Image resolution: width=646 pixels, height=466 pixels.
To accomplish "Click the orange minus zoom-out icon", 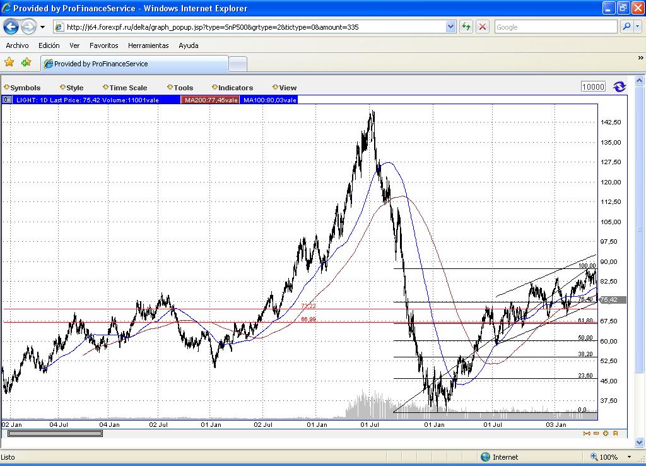I will pos(596,433).
